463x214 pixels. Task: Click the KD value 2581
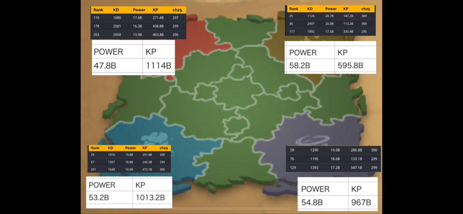pos(117,26)
